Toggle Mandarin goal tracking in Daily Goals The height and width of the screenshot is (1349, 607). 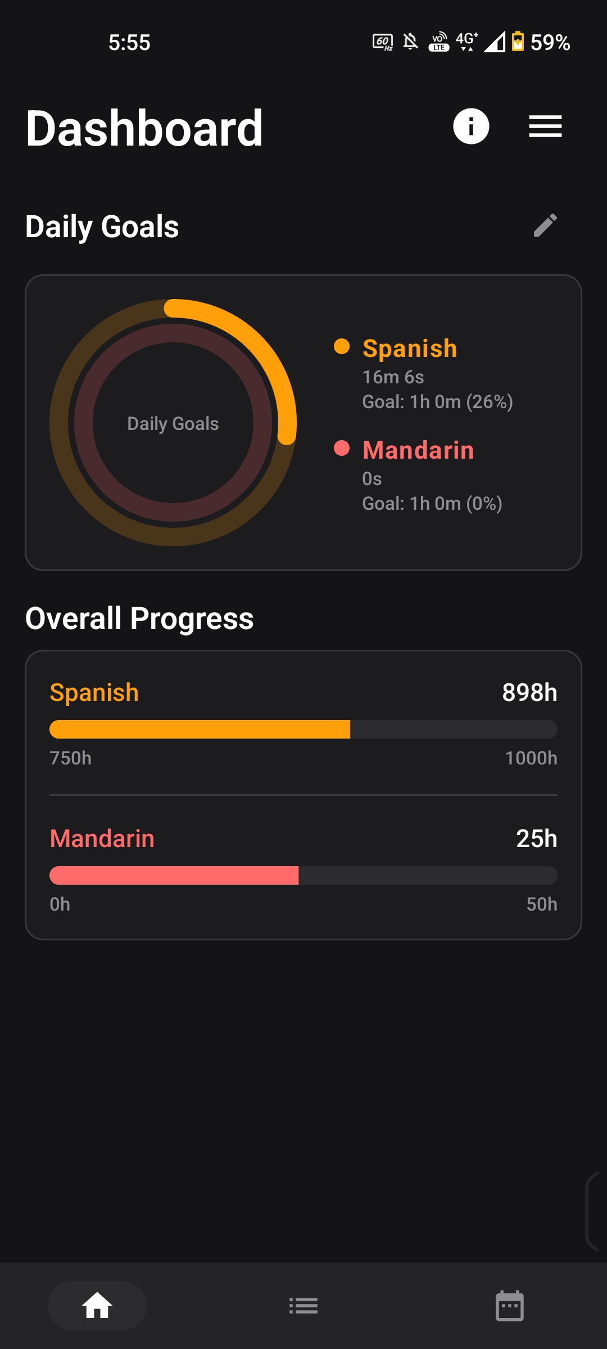[418, 449]
